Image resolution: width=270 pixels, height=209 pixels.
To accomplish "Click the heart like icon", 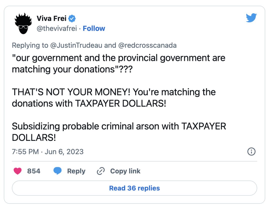I will click(x=17, y=171).
